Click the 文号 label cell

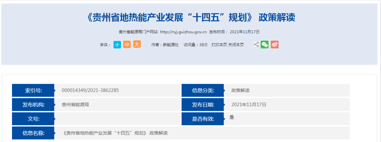(x=33, y=119)
